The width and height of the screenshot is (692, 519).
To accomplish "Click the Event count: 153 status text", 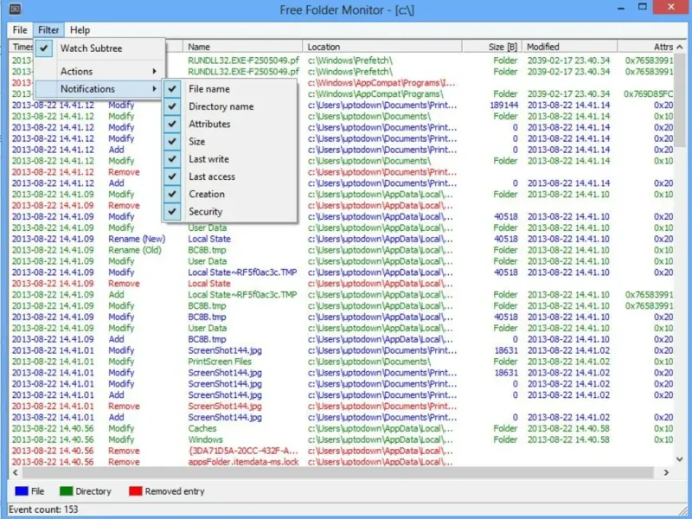I will point(43,509).
